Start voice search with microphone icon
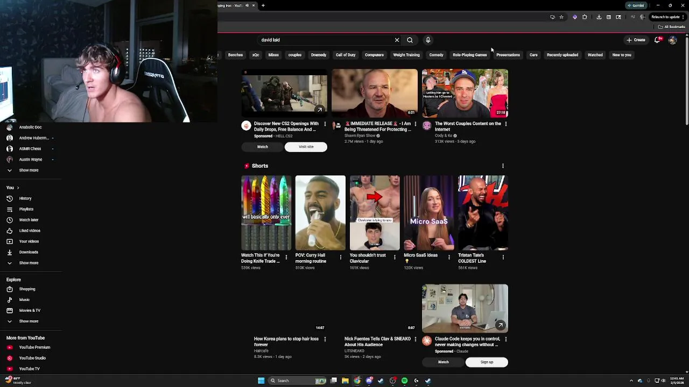The image size is (689, 387). pos(428,40)
